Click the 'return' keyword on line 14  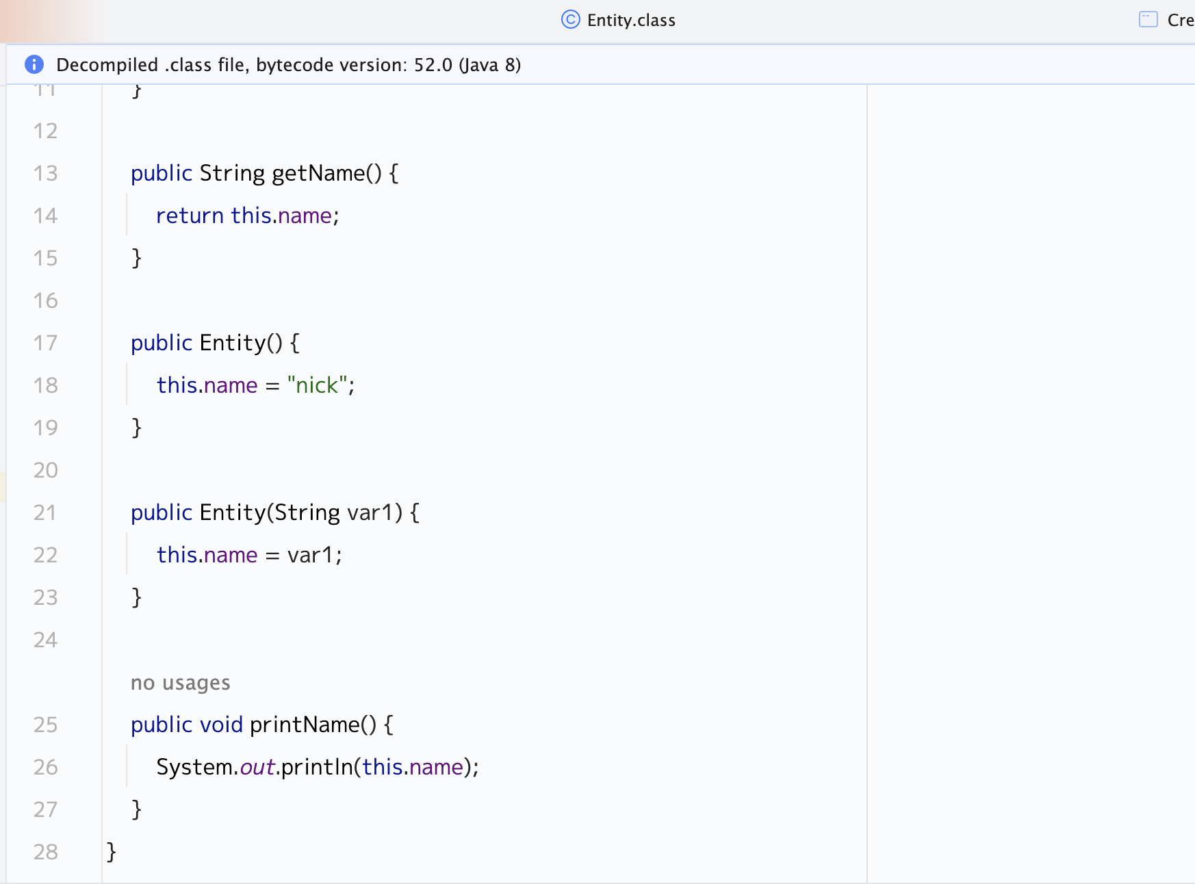coord(190,216)
